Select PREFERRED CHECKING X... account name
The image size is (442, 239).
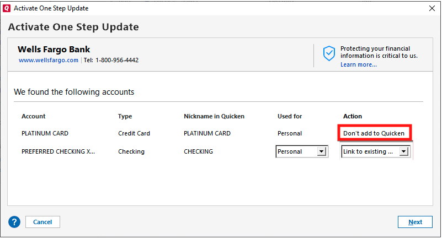point(58,151)
